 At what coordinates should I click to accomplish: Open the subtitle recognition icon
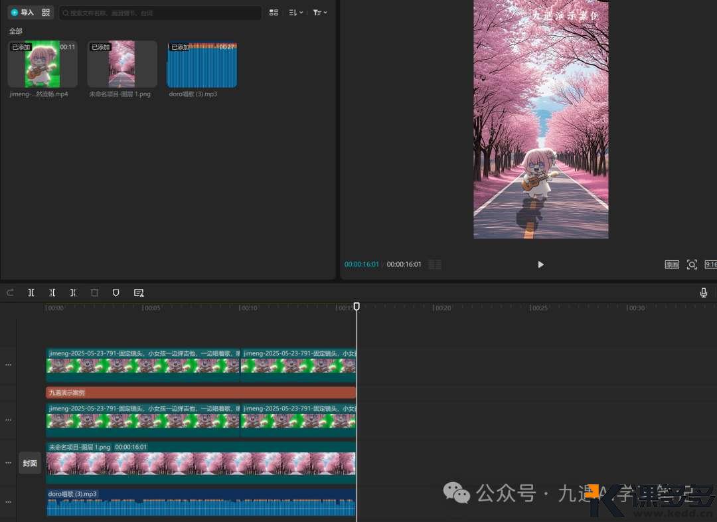[139, 293]
